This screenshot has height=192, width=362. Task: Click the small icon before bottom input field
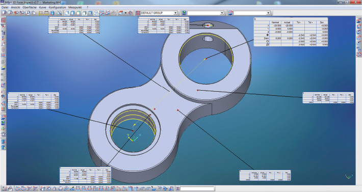(177, 188)
